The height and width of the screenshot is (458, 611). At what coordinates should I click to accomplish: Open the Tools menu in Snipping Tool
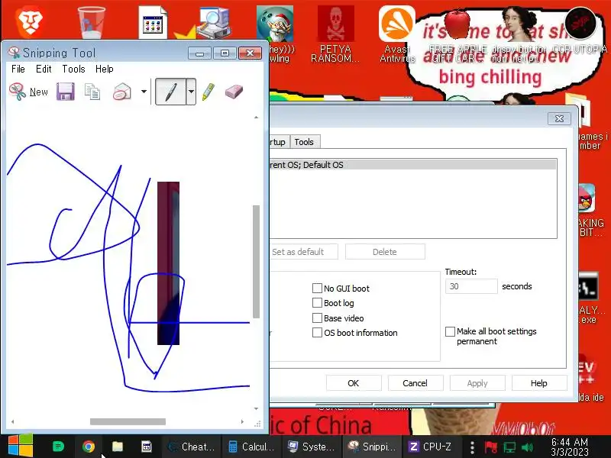[73, 69]
